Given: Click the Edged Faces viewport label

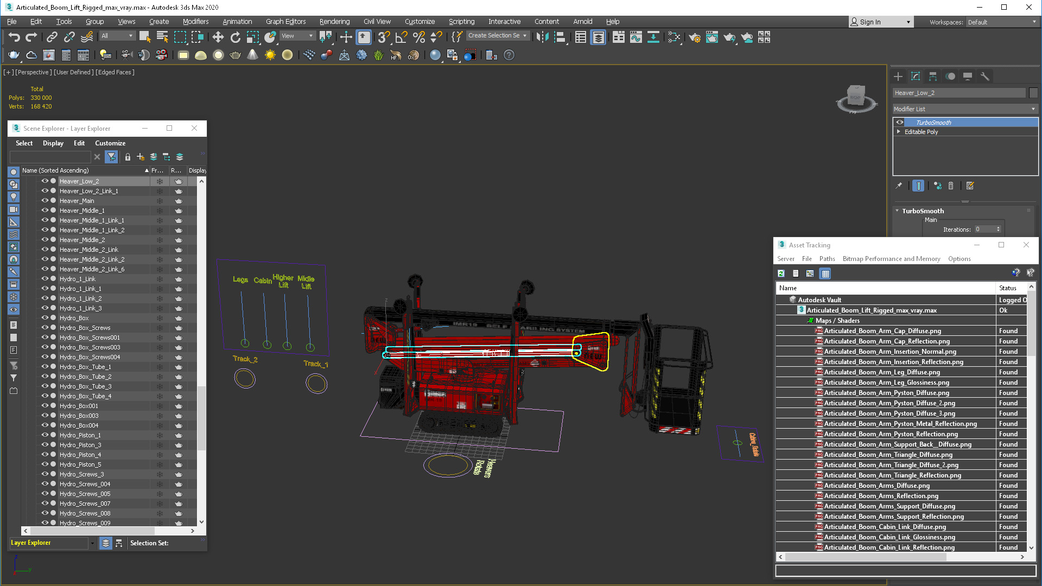Looking at the screenshot, I should (115, 72).
